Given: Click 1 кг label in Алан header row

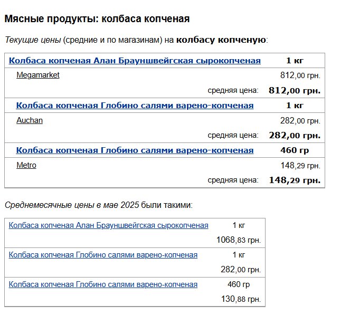Looking at the screenshot, I should click(x=295, y=61).
